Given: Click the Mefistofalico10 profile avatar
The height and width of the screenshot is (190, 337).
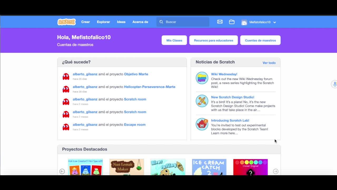Looking at the screenshot, I should pyautogui.click(x=244, y=22).
